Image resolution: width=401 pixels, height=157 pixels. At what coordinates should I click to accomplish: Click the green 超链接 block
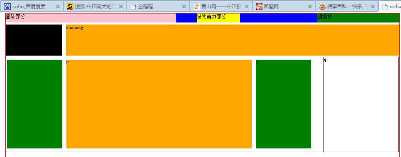click(358, 18)
